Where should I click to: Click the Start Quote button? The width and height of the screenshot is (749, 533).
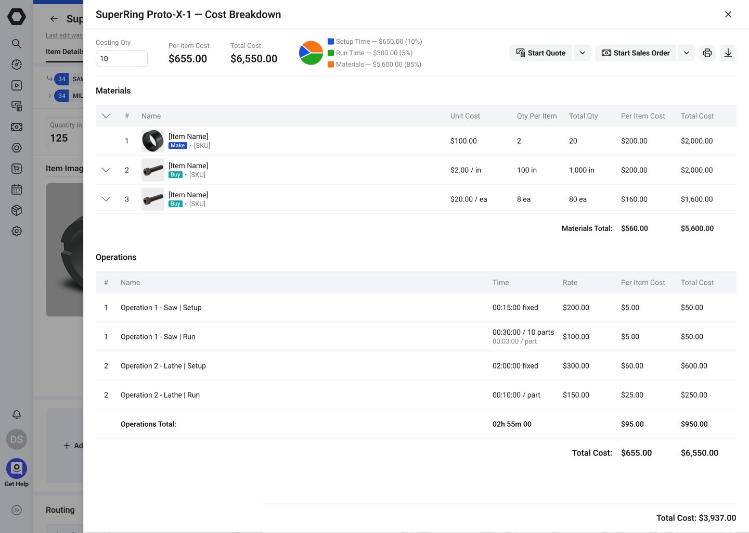540,53
